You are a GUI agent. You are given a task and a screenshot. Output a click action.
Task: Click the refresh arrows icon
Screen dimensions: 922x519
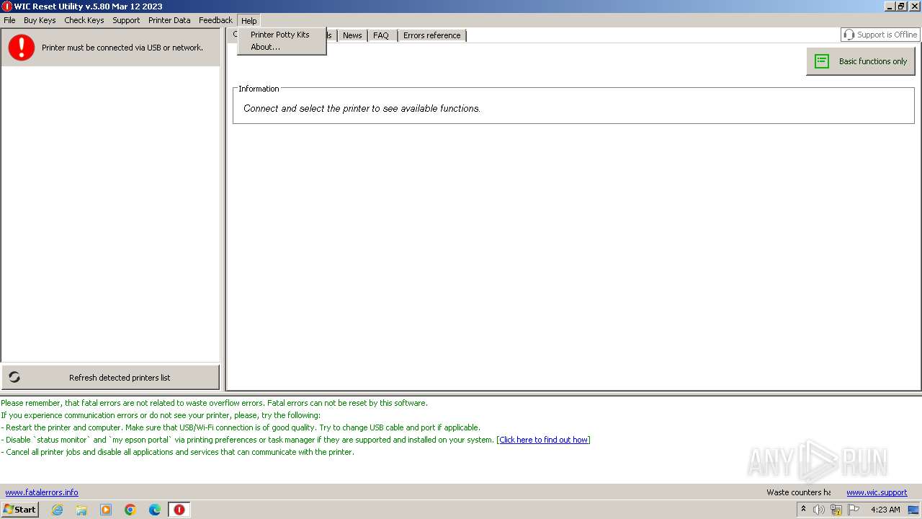(x=14, y=377)
